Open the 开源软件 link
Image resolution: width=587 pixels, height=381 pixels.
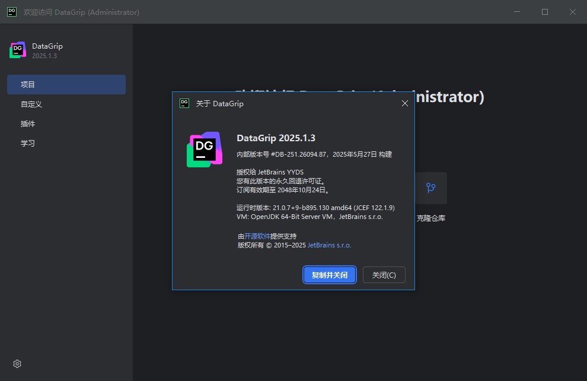point(257,236)
